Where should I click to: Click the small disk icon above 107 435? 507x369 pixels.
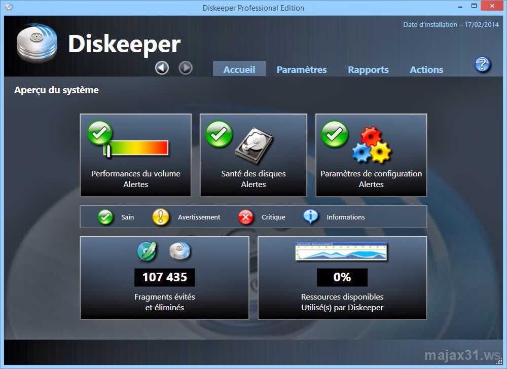(180, 250)
